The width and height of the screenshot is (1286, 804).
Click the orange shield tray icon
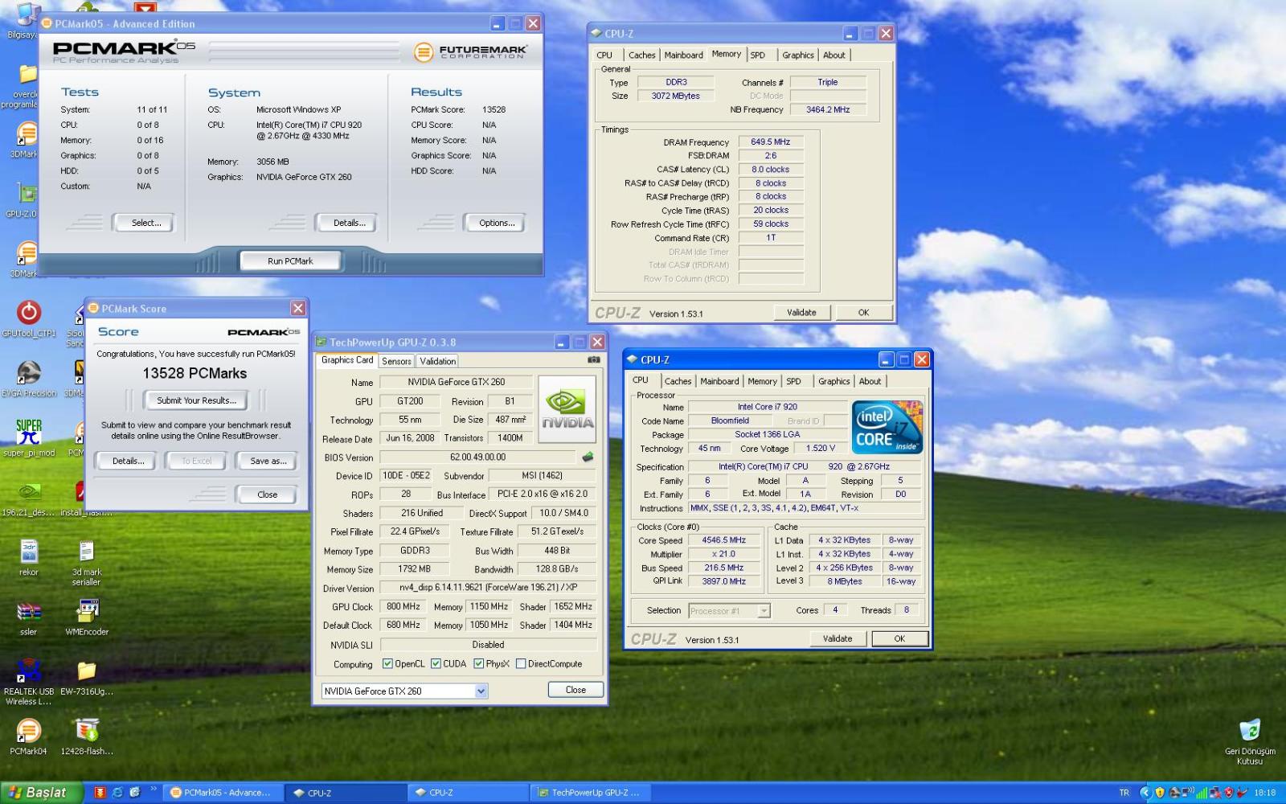[x=1160, y=793]
